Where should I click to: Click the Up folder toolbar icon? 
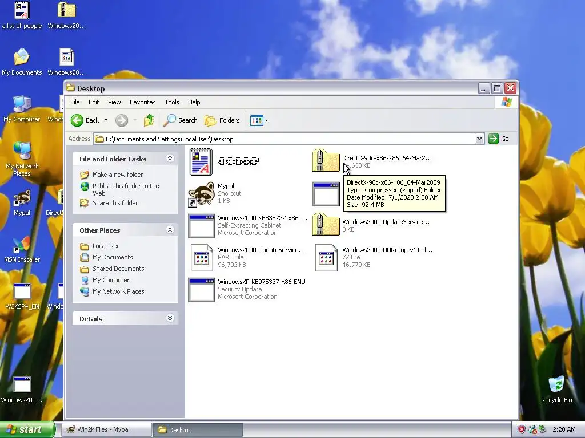click(149, 120)
